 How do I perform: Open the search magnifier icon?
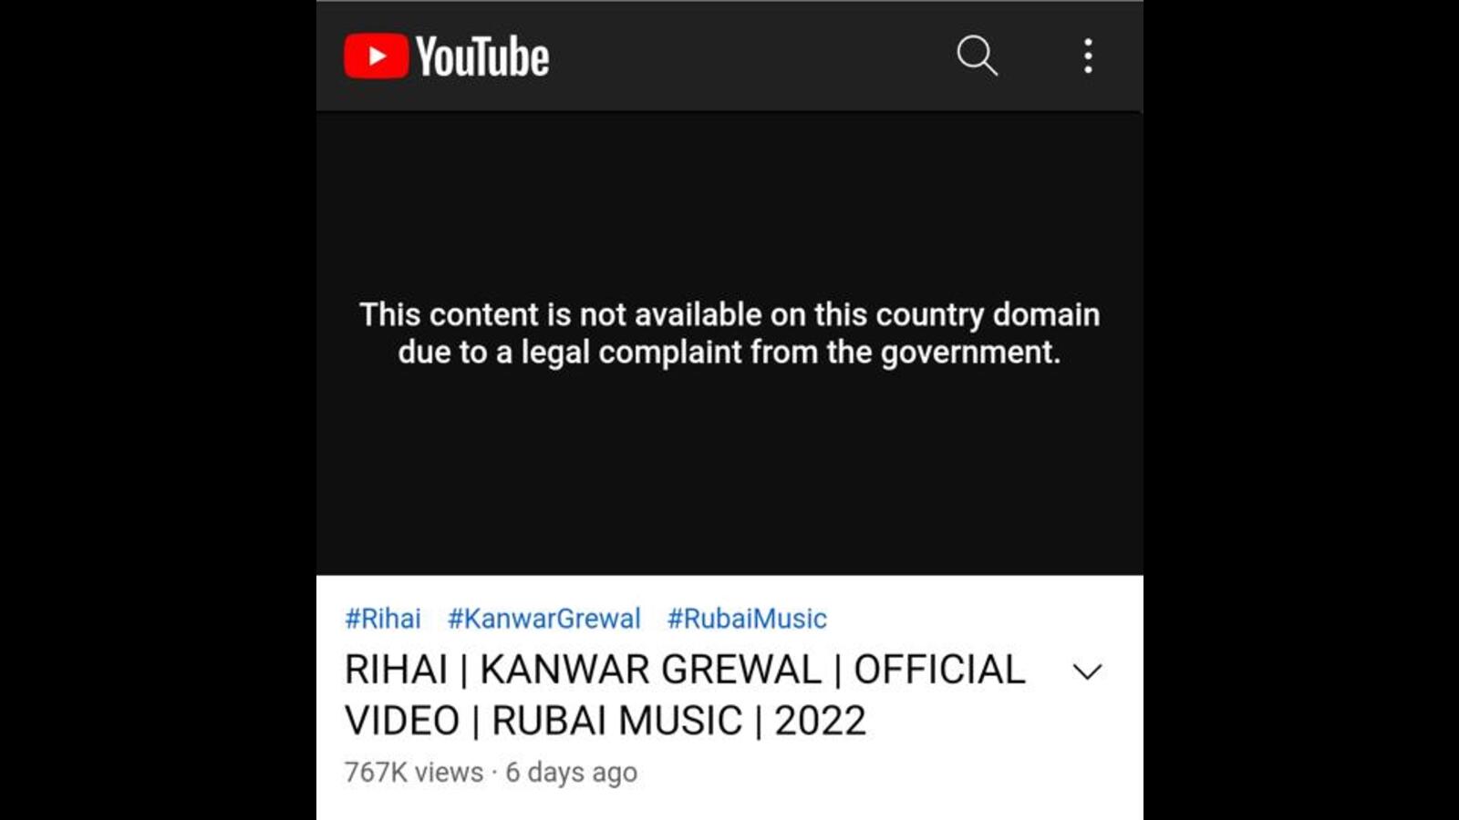pyautogui.click(x=977, y=56)
